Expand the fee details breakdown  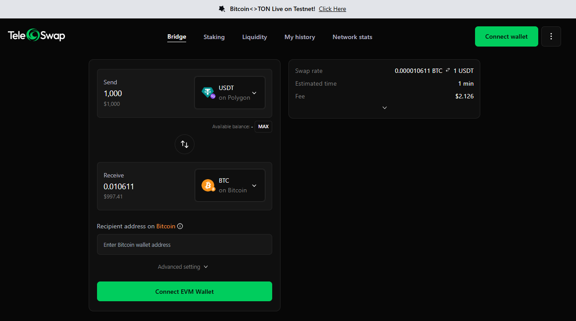[x=384, y=108]
